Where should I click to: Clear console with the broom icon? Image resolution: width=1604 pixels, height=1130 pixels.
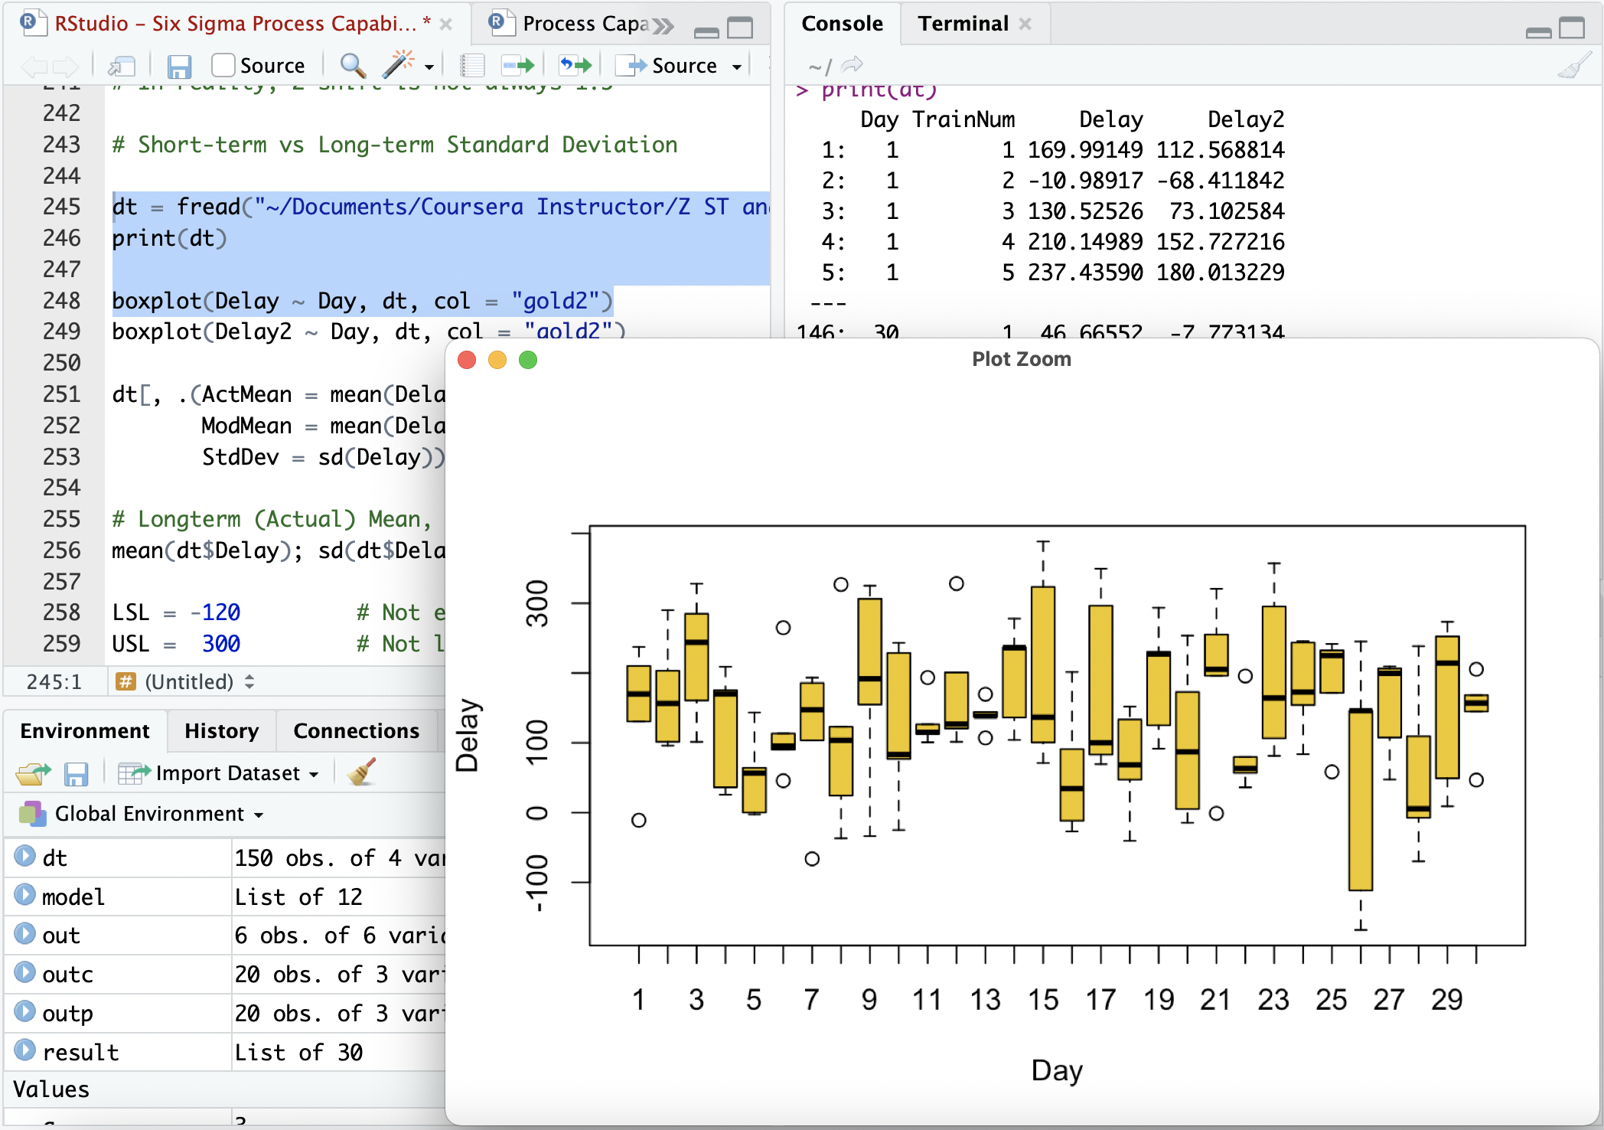[1575, 67]
